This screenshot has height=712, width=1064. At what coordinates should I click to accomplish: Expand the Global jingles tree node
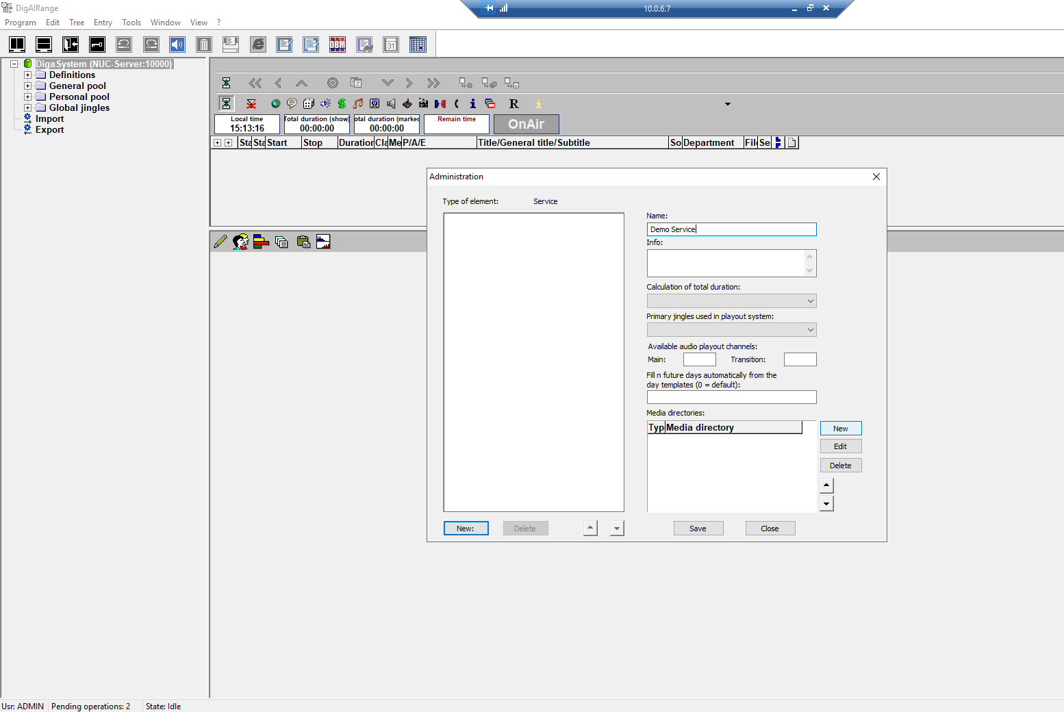coord(28,108)
